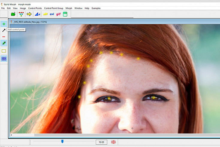Click the green arrows tool in sidebar
The width and height of the screenshot is (220, 147).
tap(4, 43)
